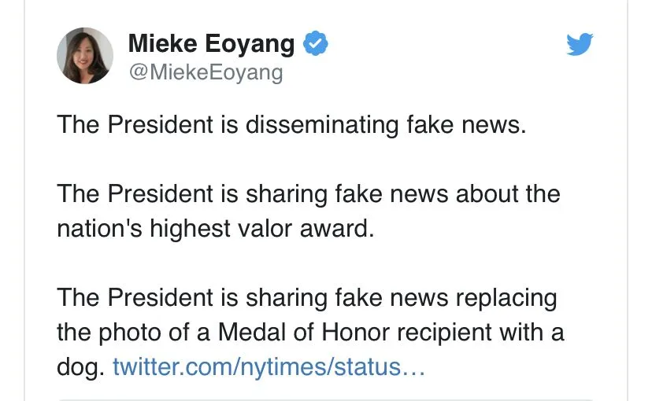652x401 pixels.
Task: Click the Twitter bird logo
Action: pos(580,45)
